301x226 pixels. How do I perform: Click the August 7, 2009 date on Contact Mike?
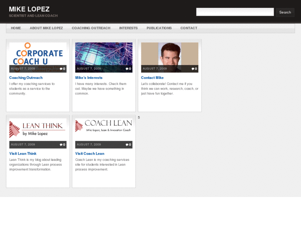pyautogui.click(x=155, y=69)
